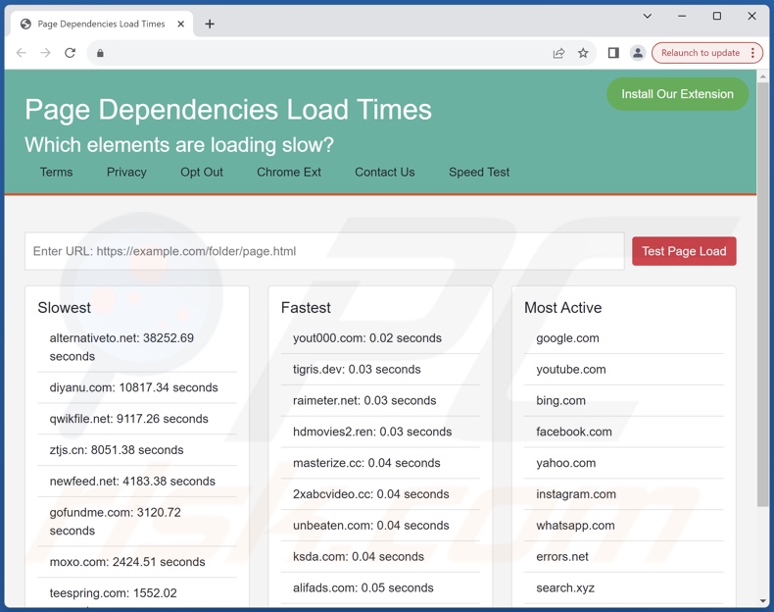Viewport: 774px width, 612px height.
Task: Open a new browser tab
Action: (210, 24)
